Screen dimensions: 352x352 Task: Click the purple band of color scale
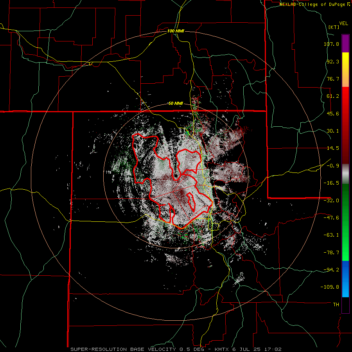[x=345, y=44]
